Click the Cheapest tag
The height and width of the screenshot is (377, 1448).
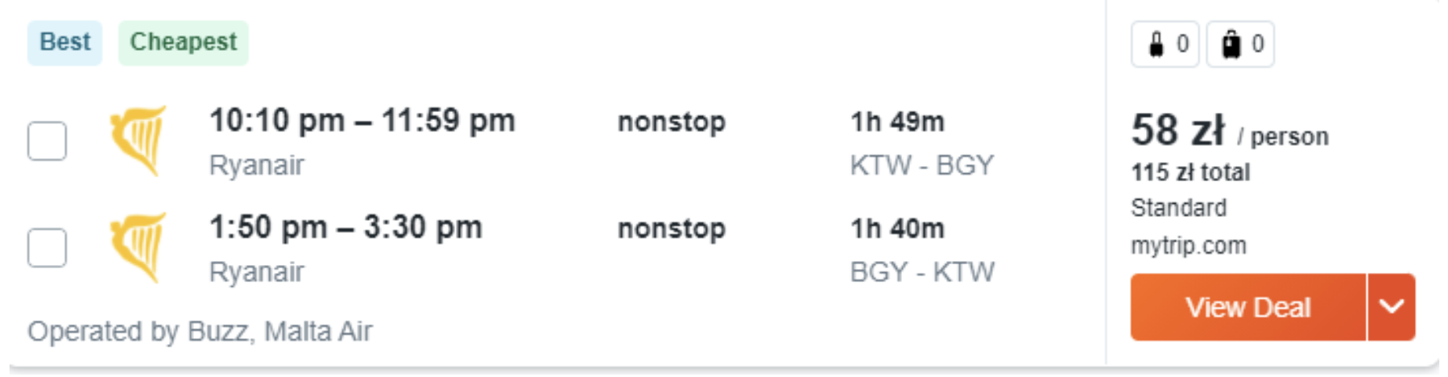tap(183, 42)
